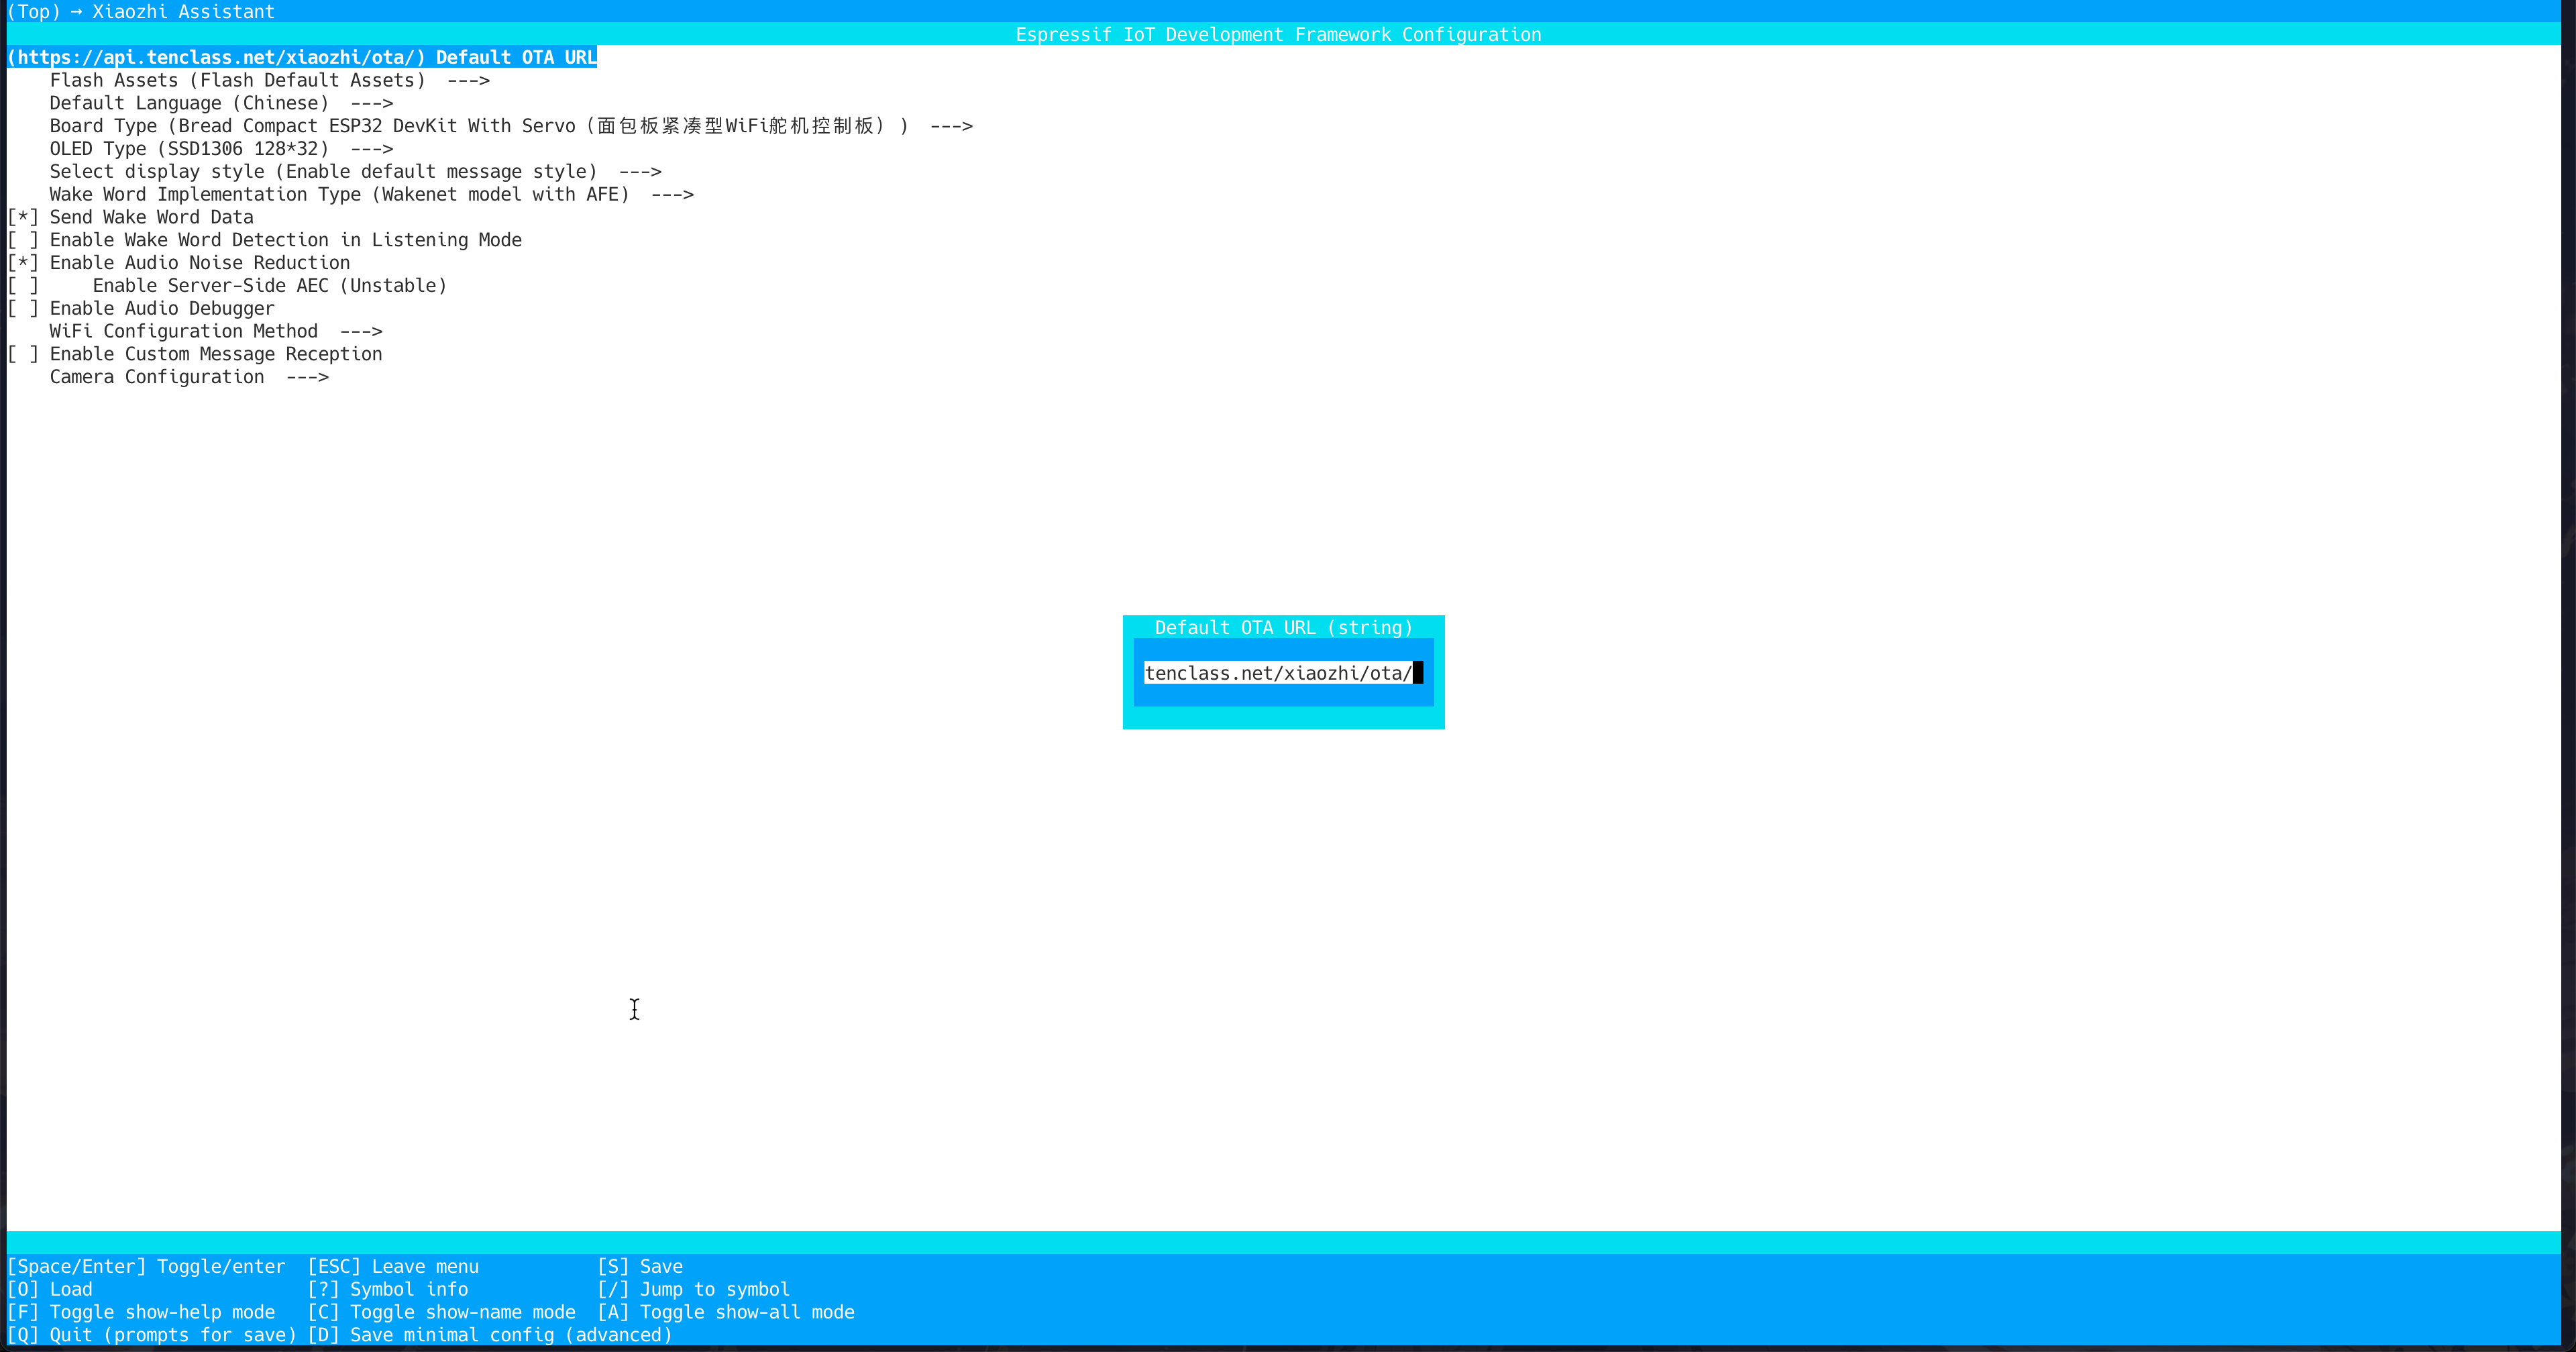Expand Wake Word Implementation Type submenu
This screenshot has height=1352, width=2576.
[x=340, y=194]
